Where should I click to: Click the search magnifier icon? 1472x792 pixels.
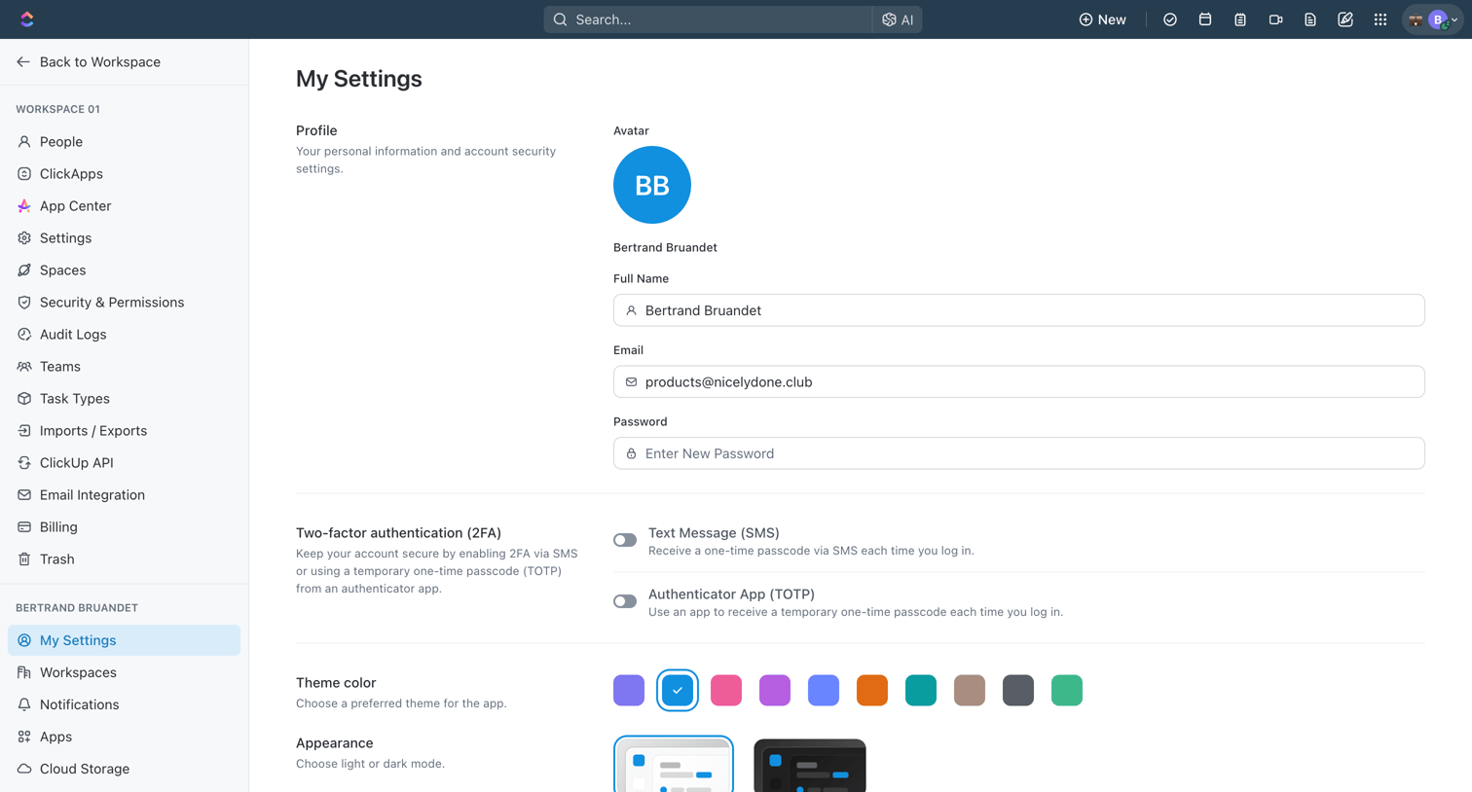pyautogui.click(x=560, y=19)
